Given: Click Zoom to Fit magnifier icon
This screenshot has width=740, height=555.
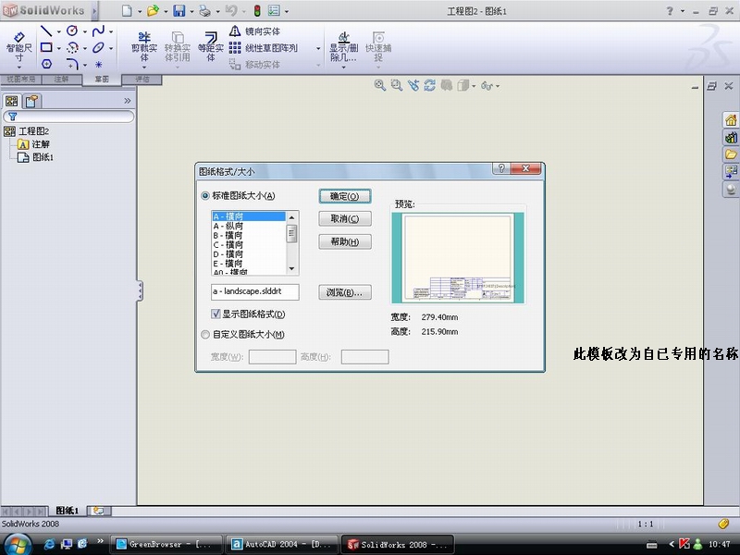Looking at the screenshot, I should pyautogui.click(x=379, y=85).
